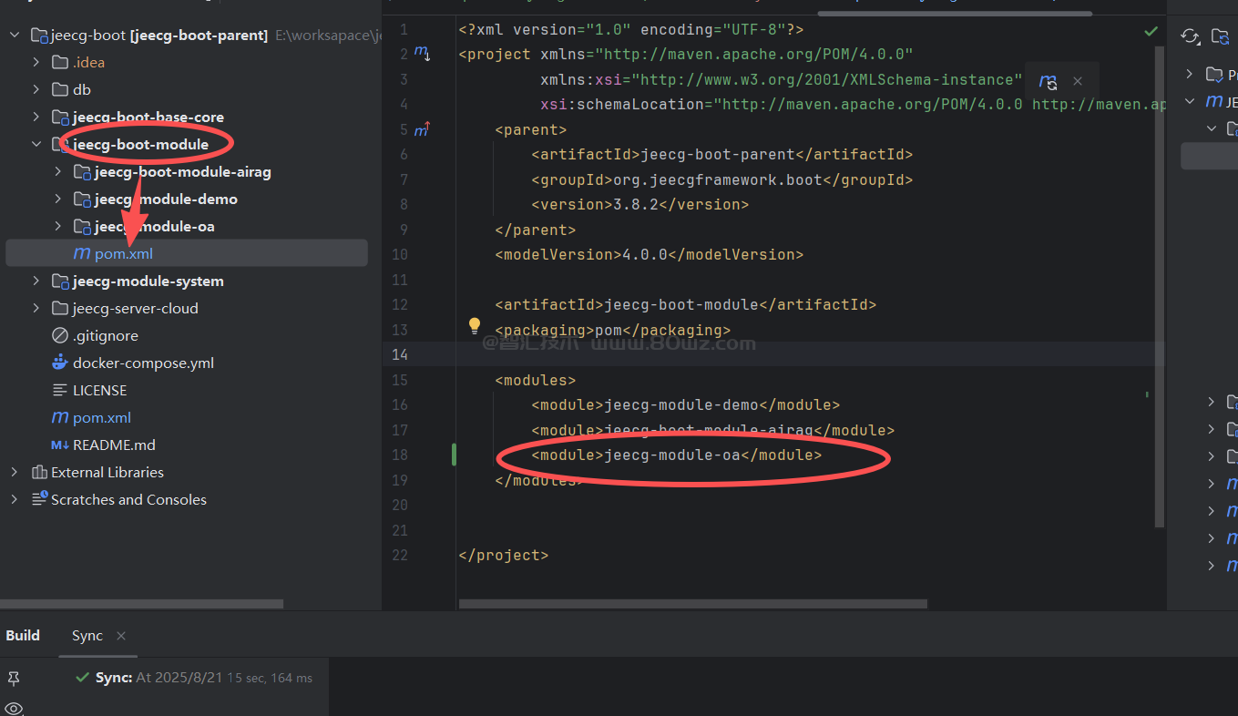Expand the jeecg-server-cloud folder
The width and height of the screenshot is (1238, 716).
tap(36, 308)
